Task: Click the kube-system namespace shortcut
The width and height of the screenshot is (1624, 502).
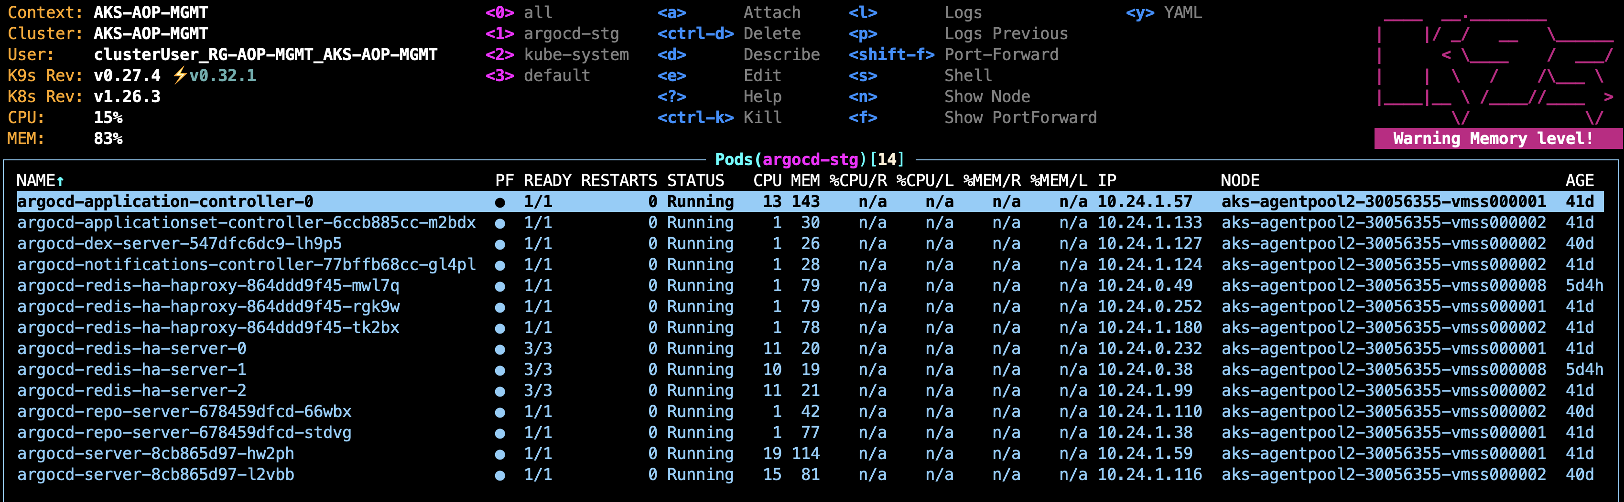Action: (x=557, y=55)
